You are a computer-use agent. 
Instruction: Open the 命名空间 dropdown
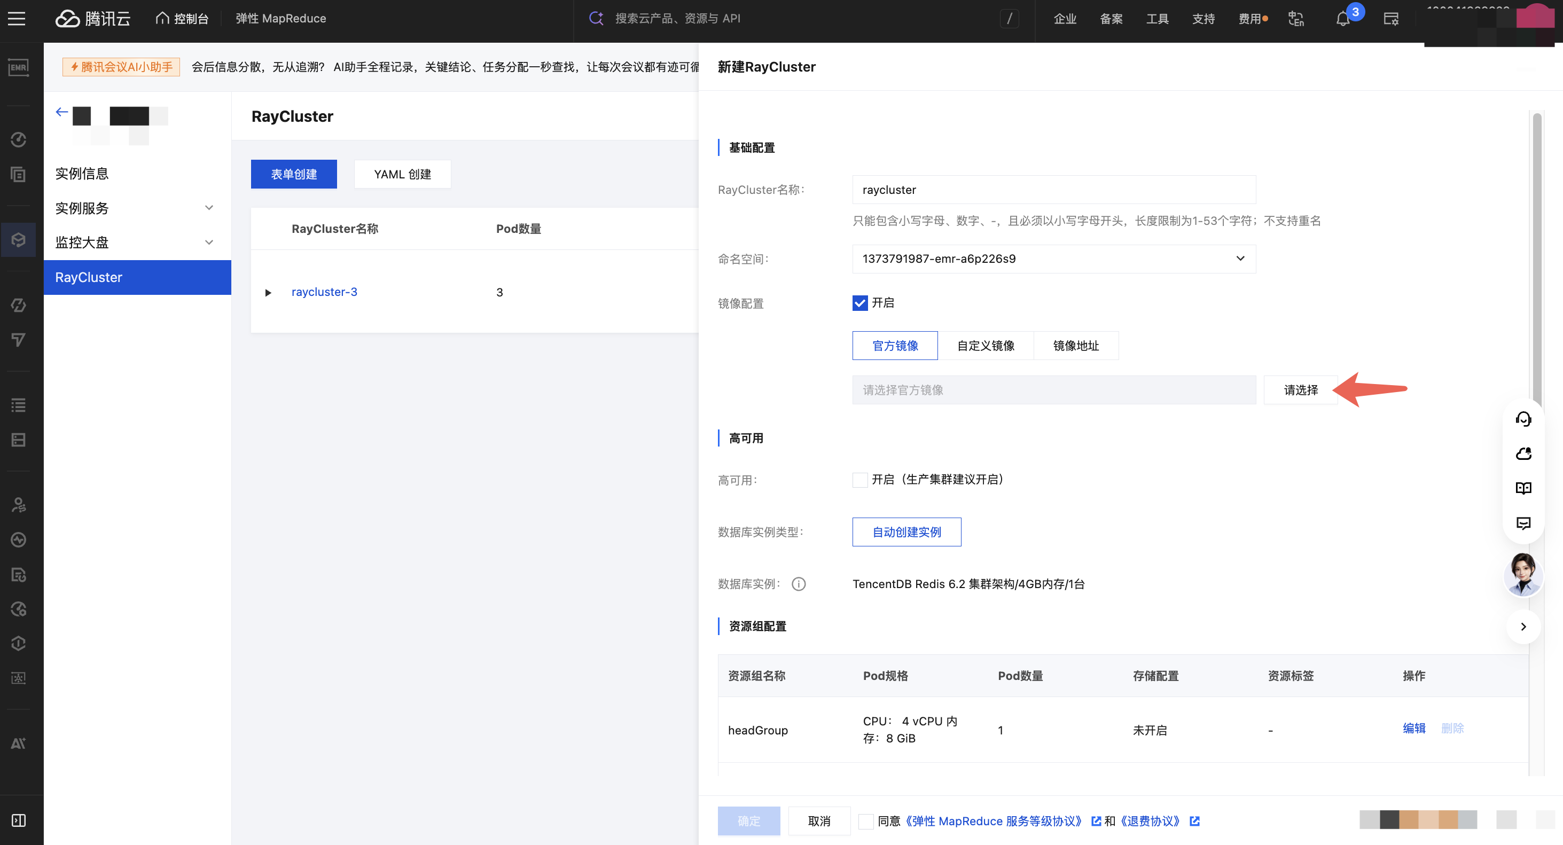tap(1054, 259)
